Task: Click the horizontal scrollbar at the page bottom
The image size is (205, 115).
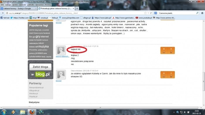Action: point(100,108)
